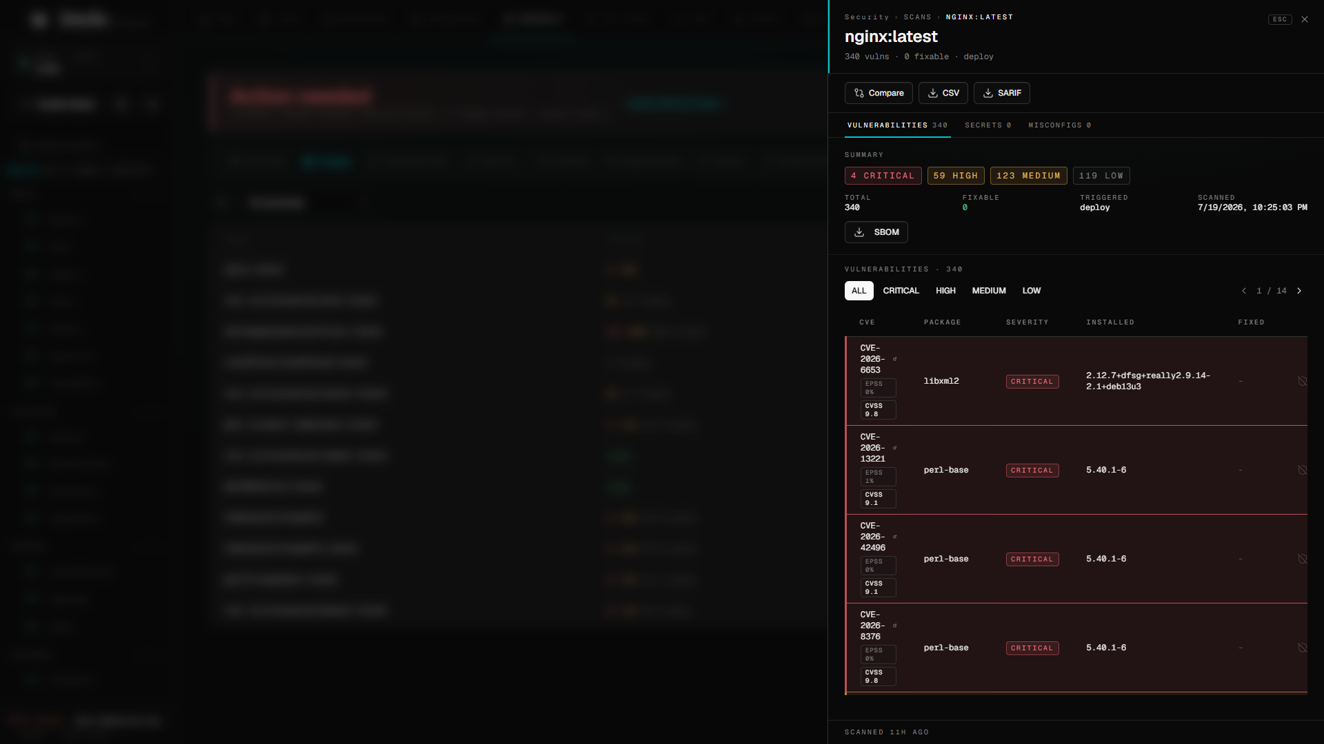Screen dimensions: 1324x744
Task: Click EPSS 1% badge of CVE-2026-13221
Action: (x=878, y=477)
